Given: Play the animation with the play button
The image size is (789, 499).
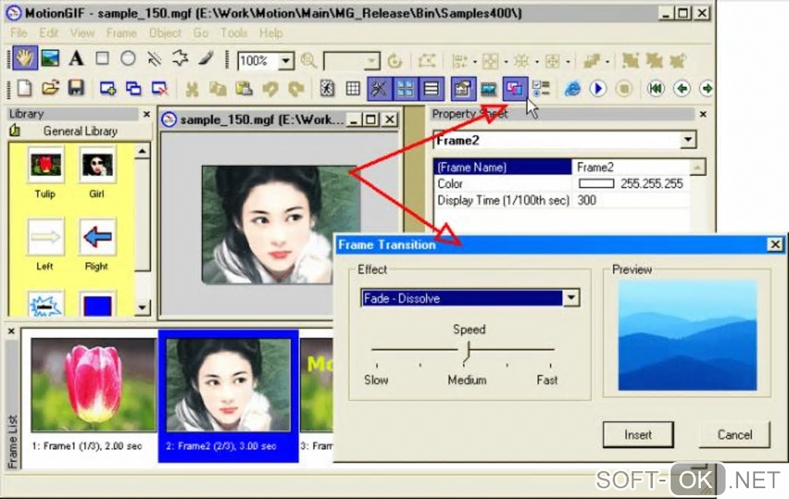Looking at the screenshot, I should pyautogui.click(x=598, y=89).
